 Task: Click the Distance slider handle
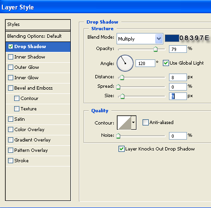click(x=122, y=77)
